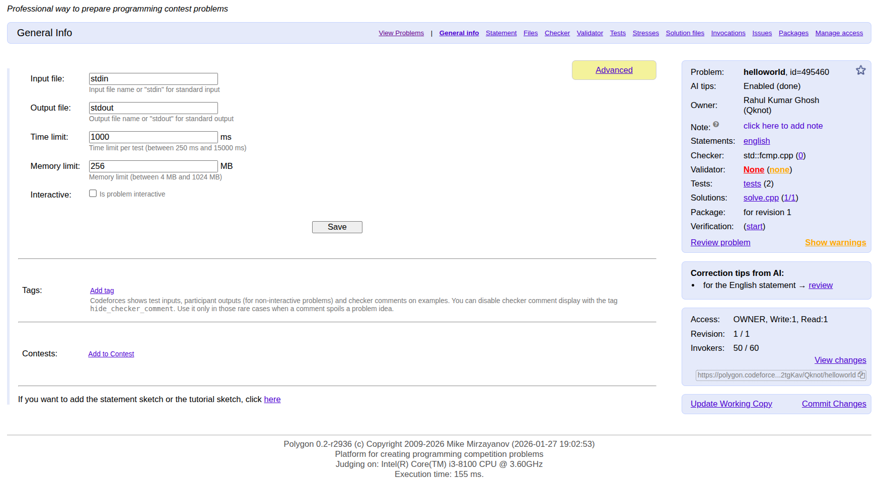Click the help icon next to Note
Screen dimensions: 886x479
click(716, 125)
